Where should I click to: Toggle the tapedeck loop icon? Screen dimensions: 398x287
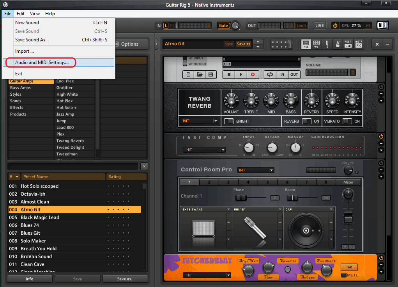pos(270,75)
